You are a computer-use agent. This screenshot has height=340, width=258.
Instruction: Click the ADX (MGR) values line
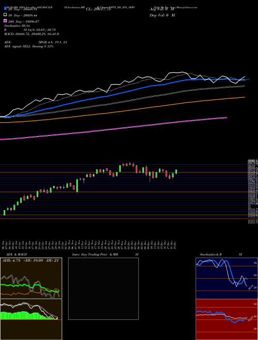[x=36, y=42]
